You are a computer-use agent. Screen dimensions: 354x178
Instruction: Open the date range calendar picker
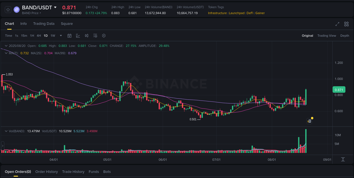[x=69, y=36]
